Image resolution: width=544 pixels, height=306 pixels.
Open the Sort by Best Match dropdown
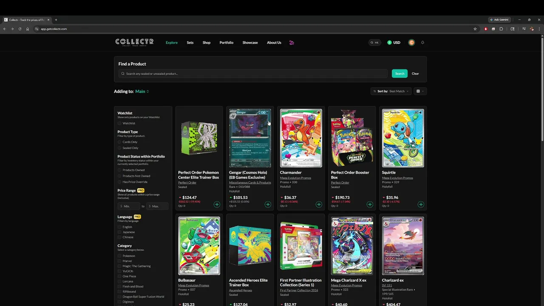coord(391,91)
